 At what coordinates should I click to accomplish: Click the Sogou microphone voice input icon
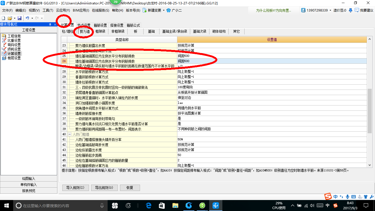[348, 197]
